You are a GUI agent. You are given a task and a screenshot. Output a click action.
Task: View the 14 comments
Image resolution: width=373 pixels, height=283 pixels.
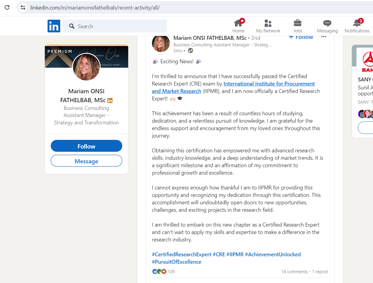point(294,272)
